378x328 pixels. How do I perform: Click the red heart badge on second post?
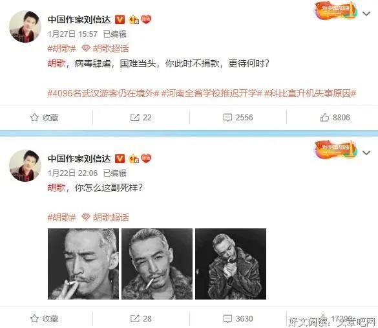point(146,159)
